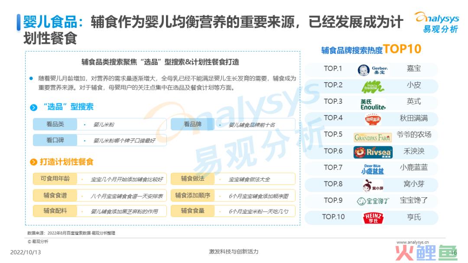Click the text 6个月宝宝辅食添加顺序图
468x263 pixels.
point(259,196)
